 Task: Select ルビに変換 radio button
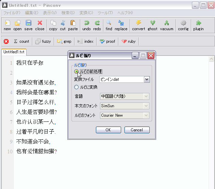tap(76, 87)
